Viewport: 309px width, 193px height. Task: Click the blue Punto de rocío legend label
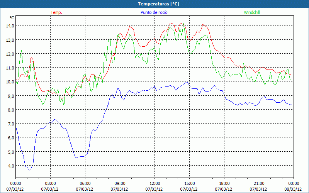(154, 12)
